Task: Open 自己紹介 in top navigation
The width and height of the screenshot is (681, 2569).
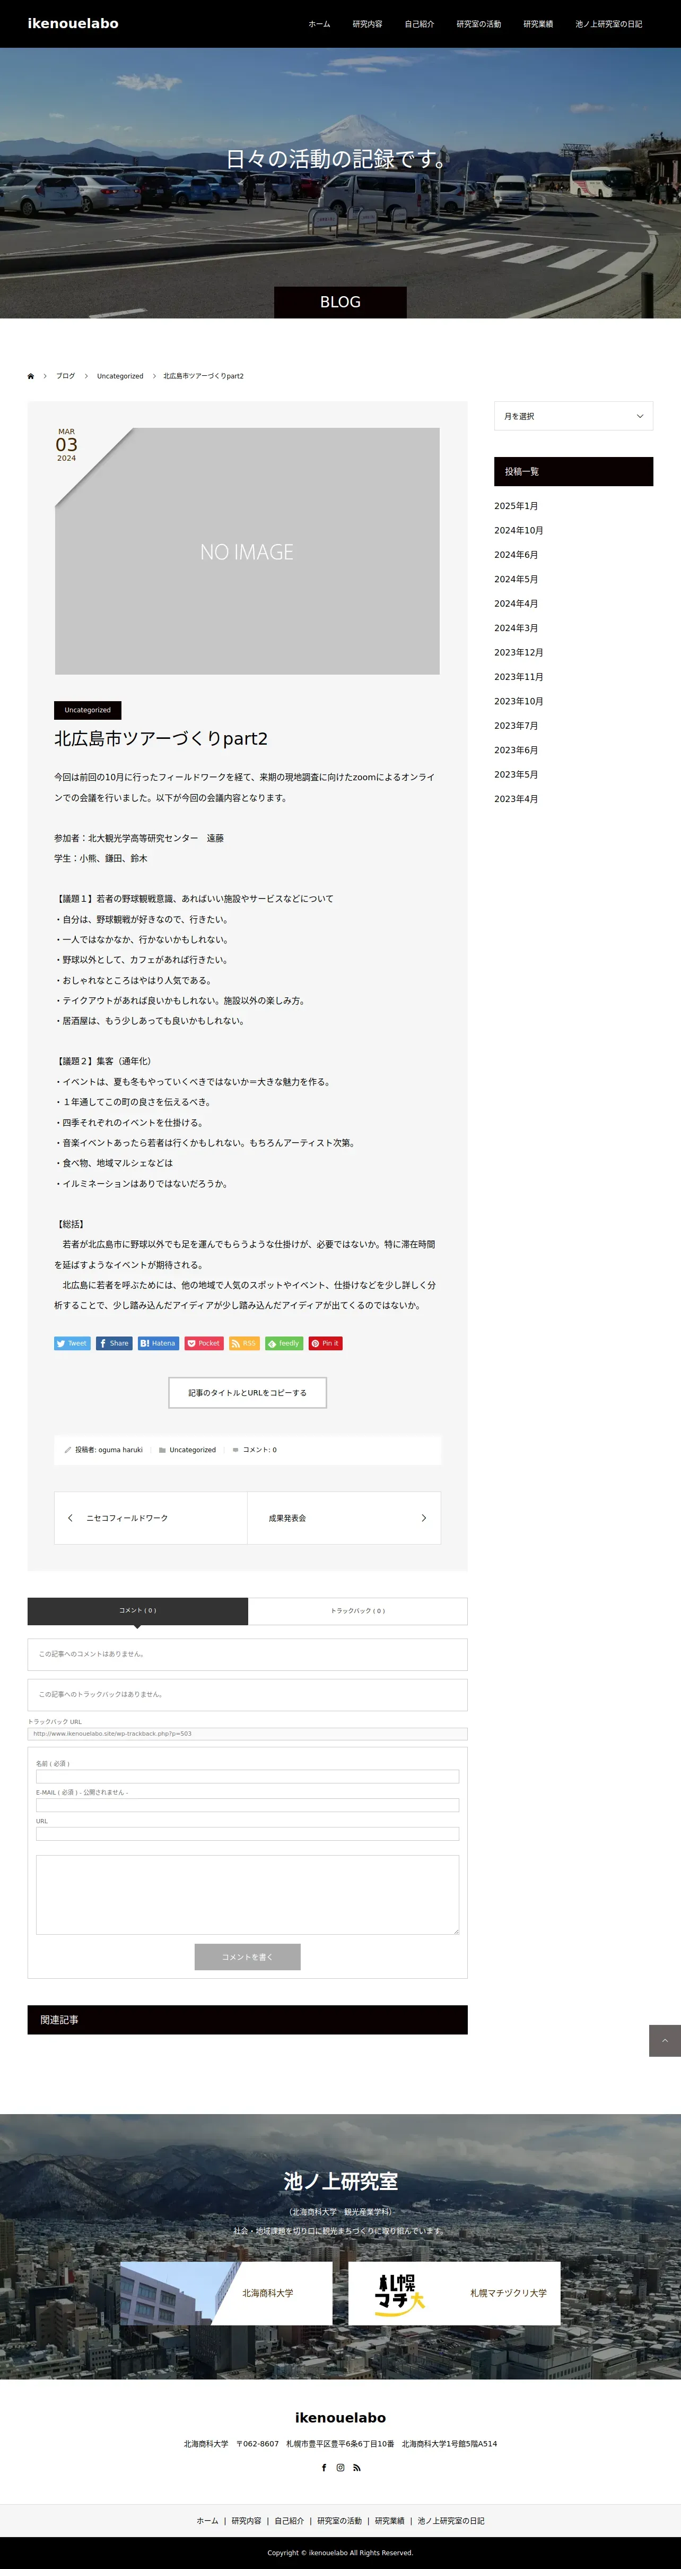Action: pyautogui.click(x=419, y=24)
